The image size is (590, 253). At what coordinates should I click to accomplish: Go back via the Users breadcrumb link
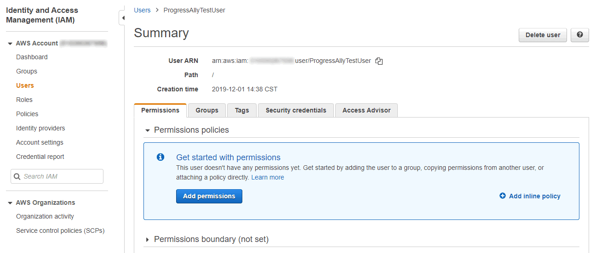142,10
